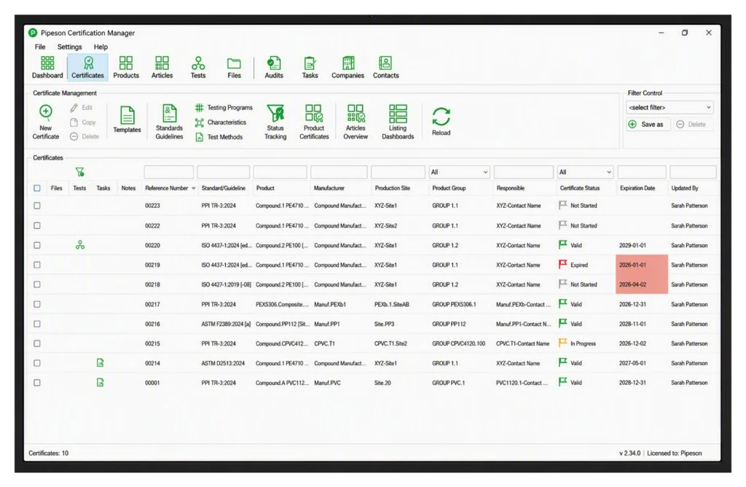
Task: Click the tests icon in row 00220
Action: pos(80,245)
